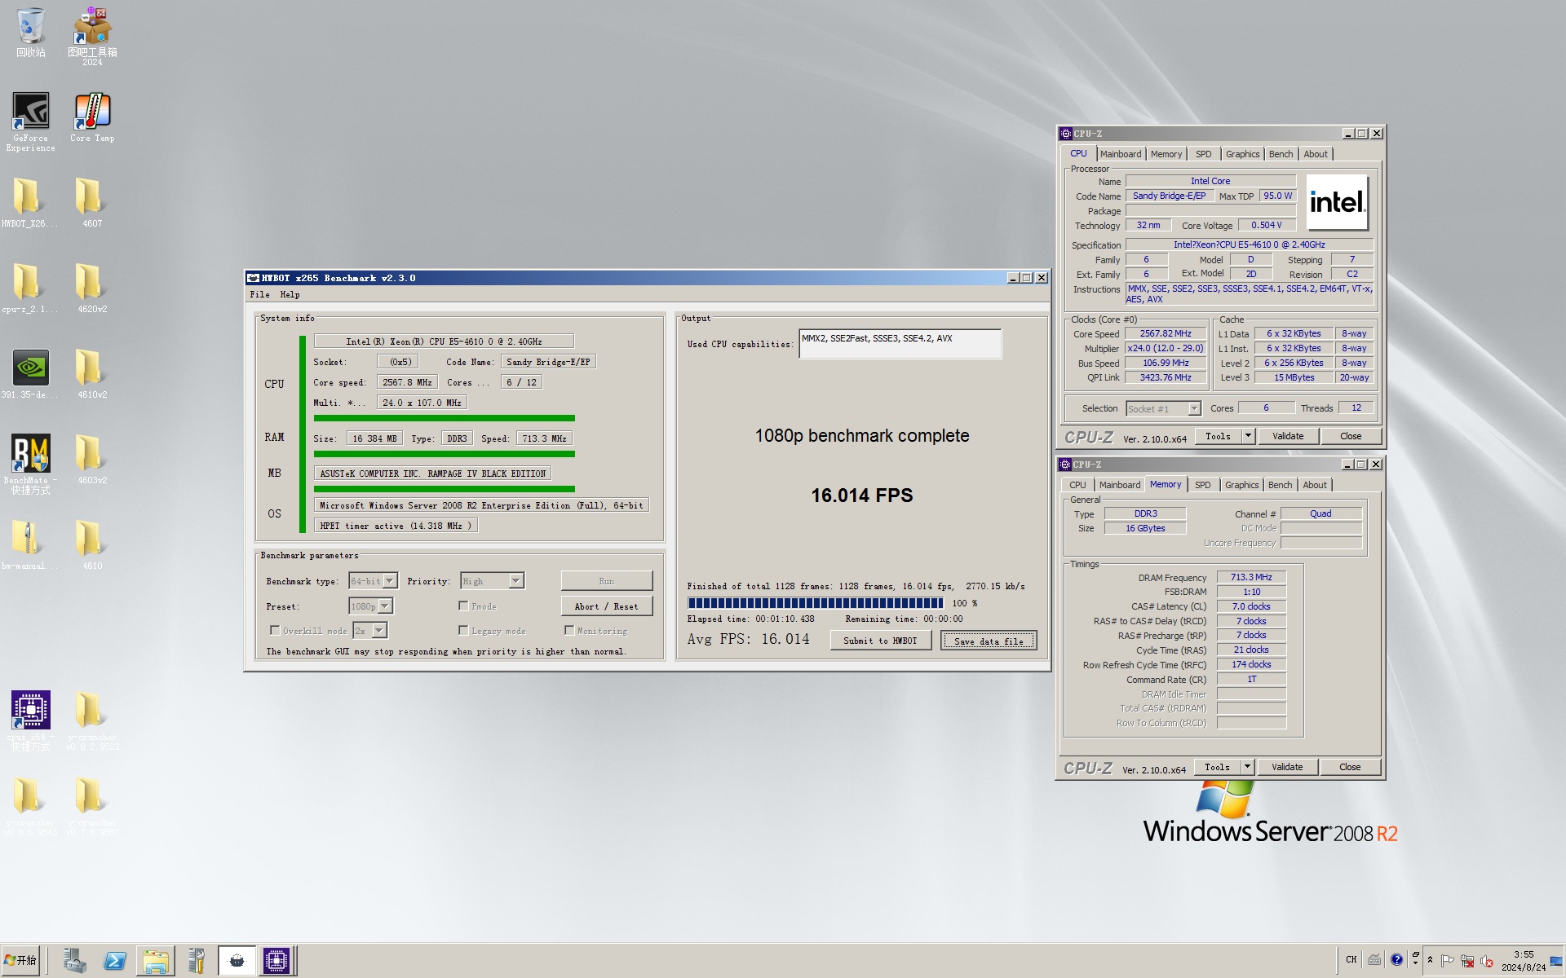
Task: Click the benchmark progress bar
Action: [x=815, y=603]
